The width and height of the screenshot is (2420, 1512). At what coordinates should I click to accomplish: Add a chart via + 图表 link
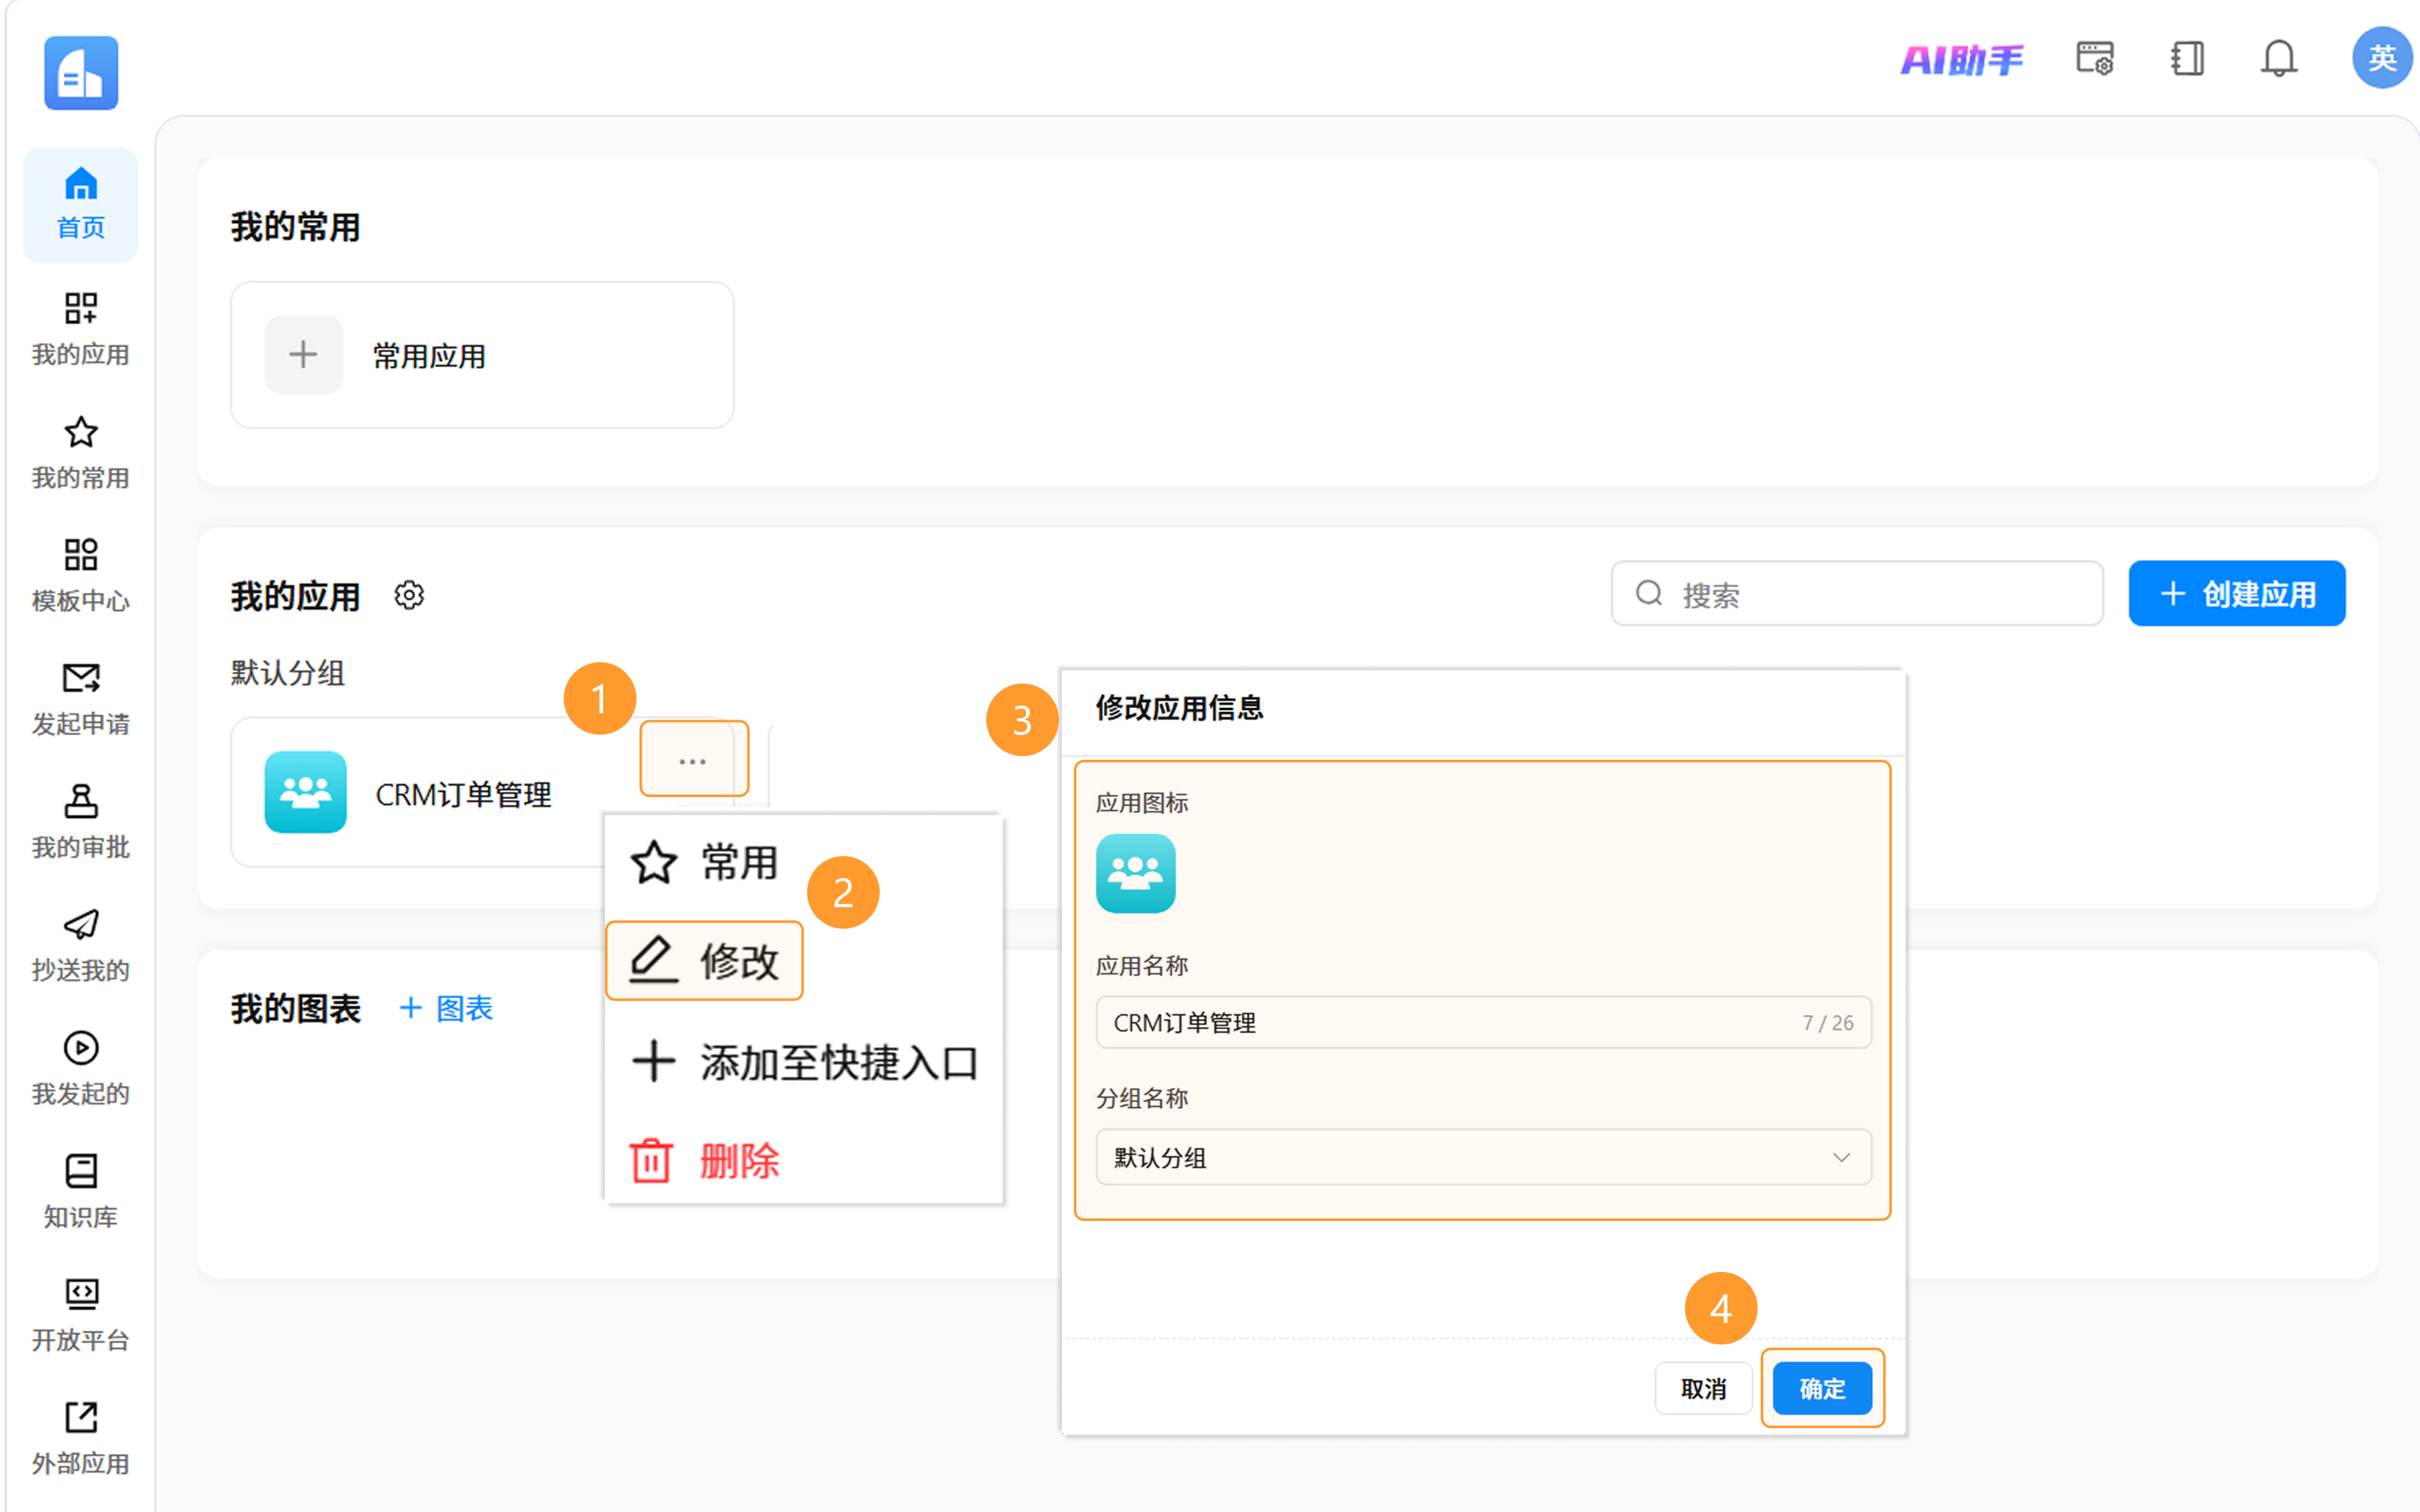tap(446, 1008)
